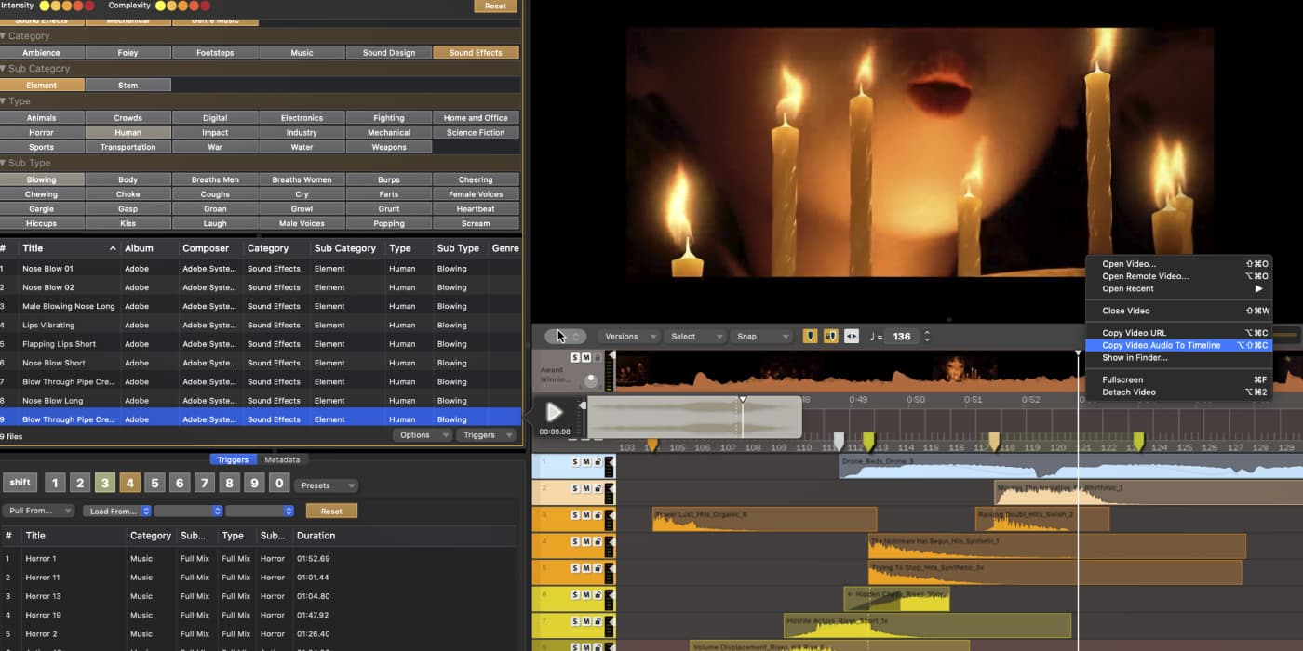
Task: Enable the Stem sub category filter
Action: [128, 86]
